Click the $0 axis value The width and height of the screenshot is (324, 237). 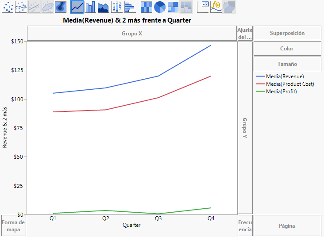coord(20,215)
